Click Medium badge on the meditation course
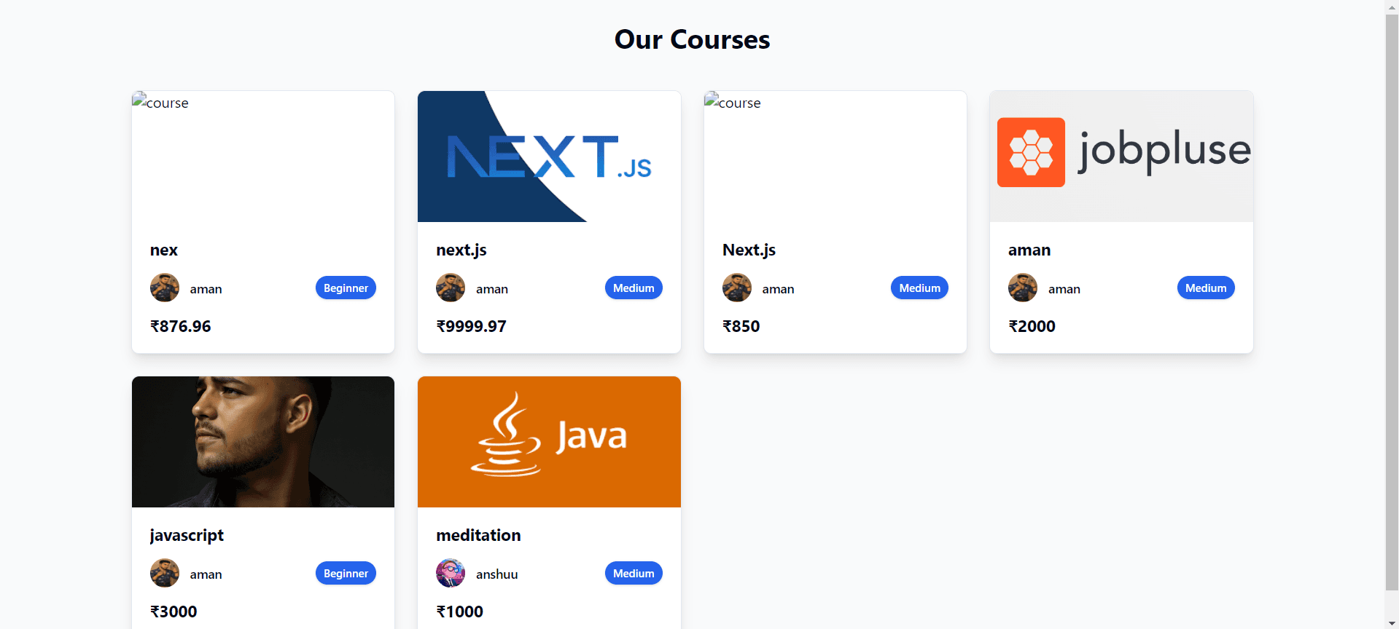Screen dimensions: 1399x629 click(x=634, y=573)
